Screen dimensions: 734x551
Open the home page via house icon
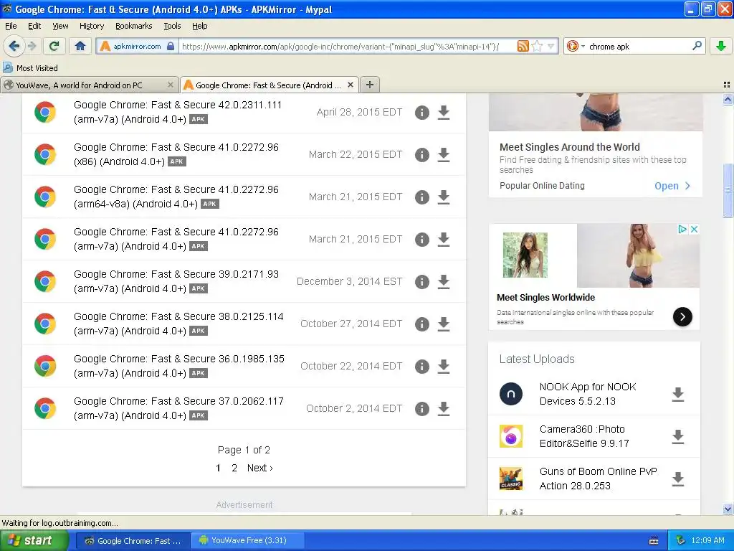pyautogui.click(x=80, y=46)
